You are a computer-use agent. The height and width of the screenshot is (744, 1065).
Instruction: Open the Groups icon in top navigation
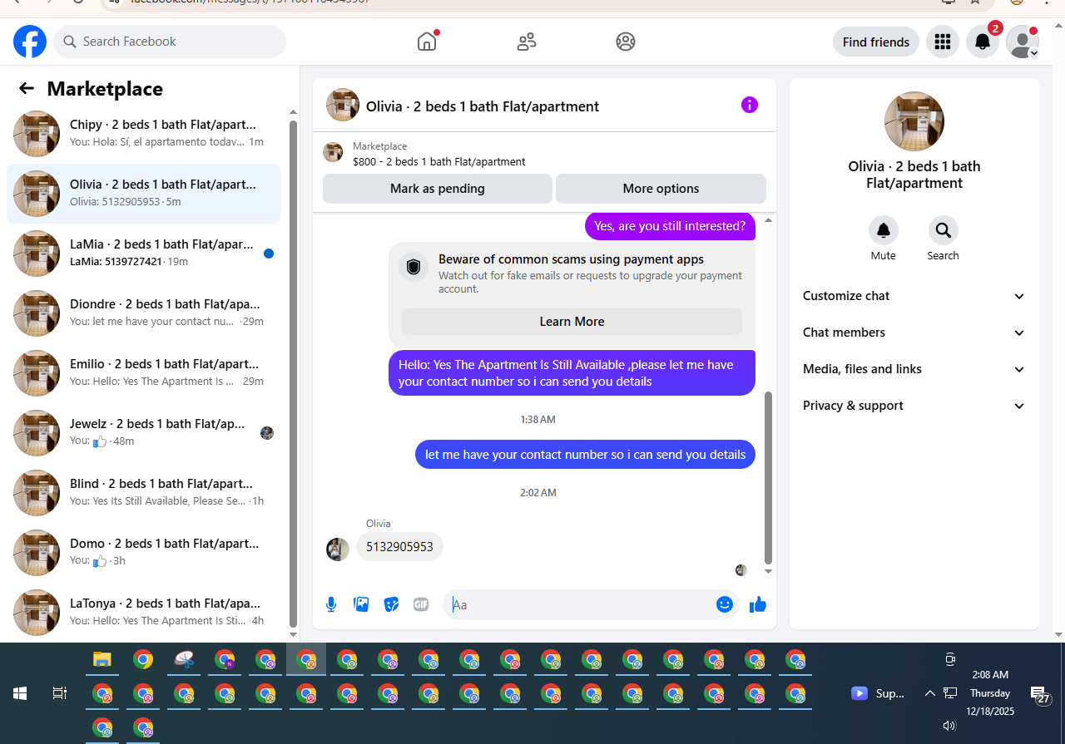tap(626, 42)
